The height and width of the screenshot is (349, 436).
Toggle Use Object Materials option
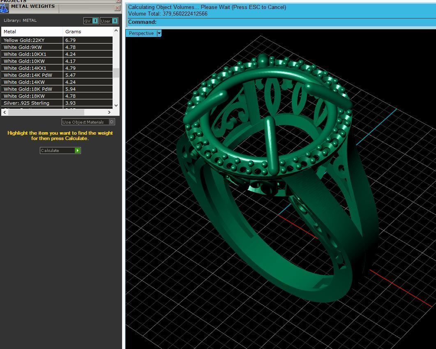point(88,122)
